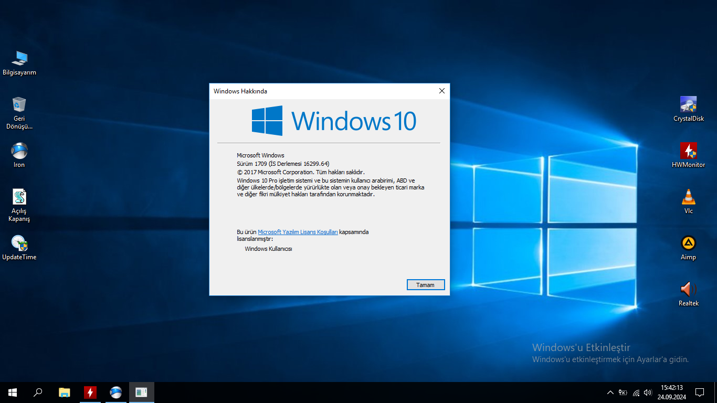717x403 pixels.
Task: Select the Aimp desktop icon
Action: click(x=689, y=247)
